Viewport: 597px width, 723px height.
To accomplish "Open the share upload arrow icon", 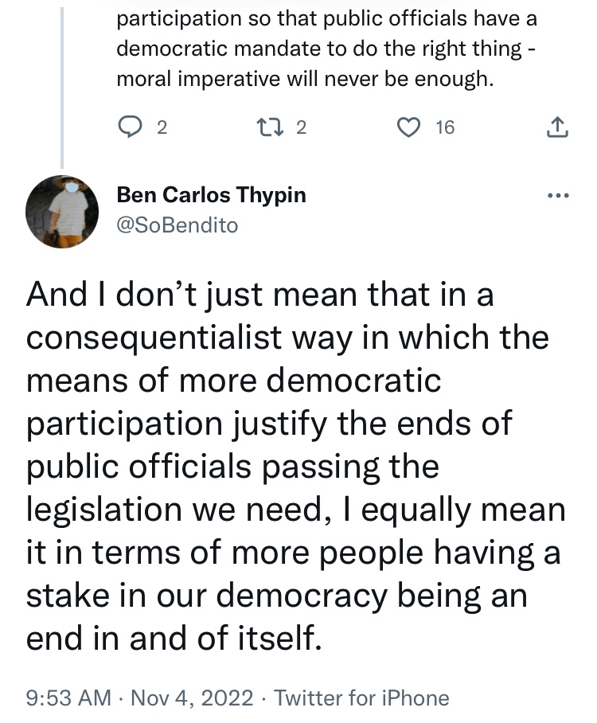I will click(x=559, y=127).
